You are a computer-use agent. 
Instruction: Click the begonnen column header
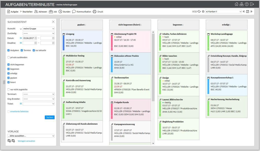(x=178, y=25)
